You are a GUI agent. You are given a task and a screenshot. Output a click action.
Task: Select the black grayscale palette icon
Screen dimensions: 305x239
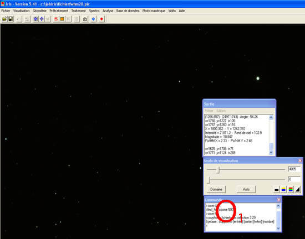pos(276,189)
